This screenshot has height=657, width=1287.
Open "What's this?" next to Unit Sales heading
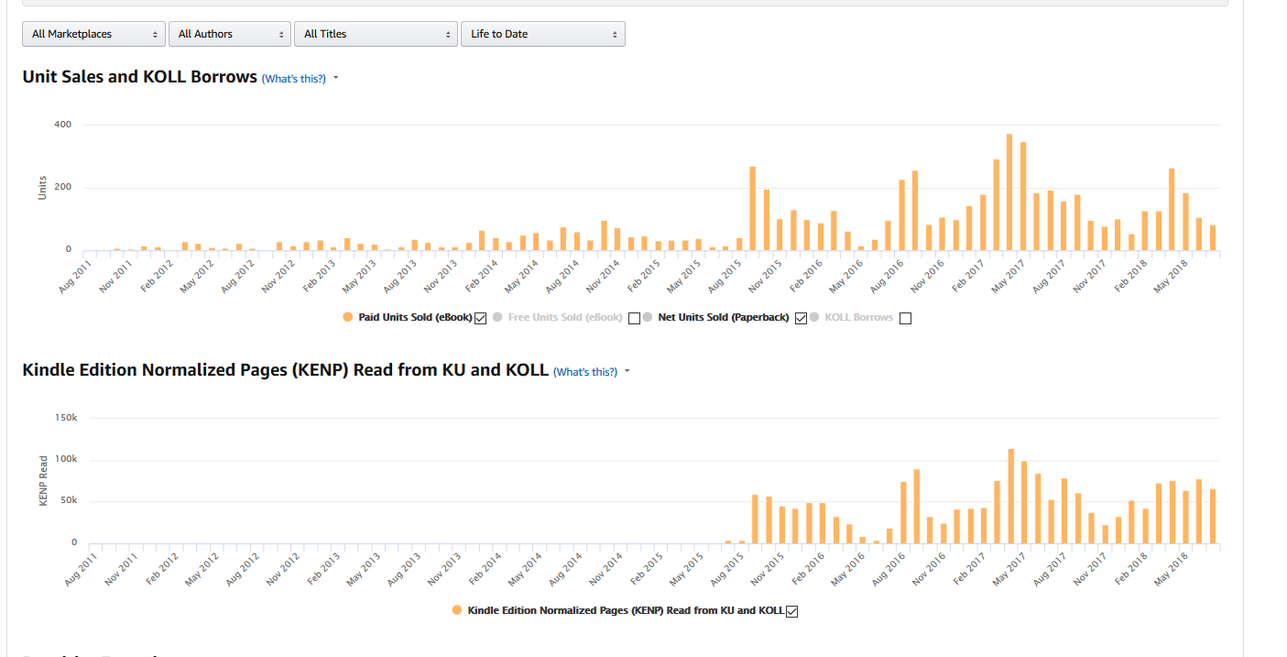(x=294, y=79)
